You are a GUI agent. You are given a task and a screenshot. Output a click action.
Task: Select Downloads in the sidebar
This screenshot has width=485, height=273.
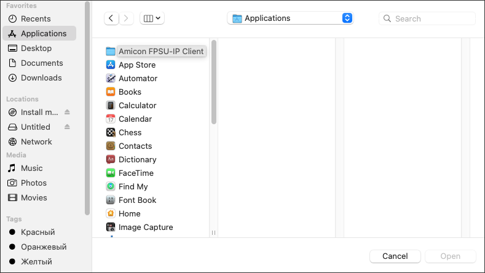tap(39, 78)
